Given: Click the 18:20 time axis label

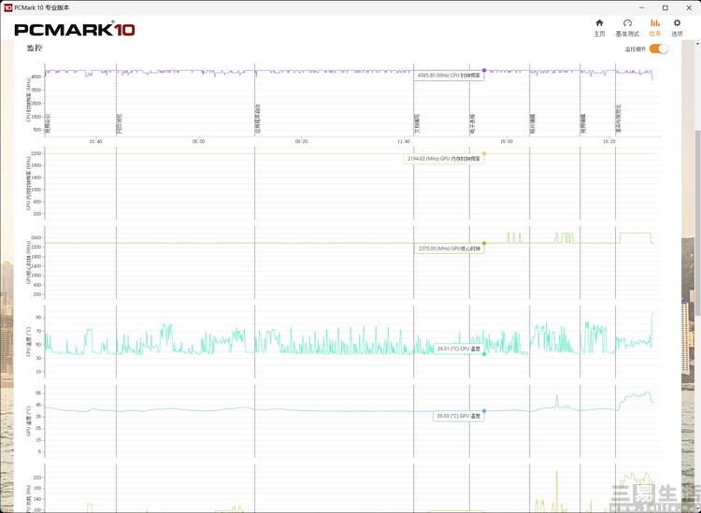Looking at the screenshot, I should (608, 141).
